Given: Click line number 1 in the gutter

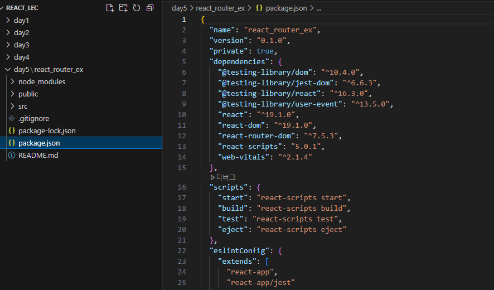Looking at the screenshot, I should pyautogui.click(x=184, y=20).
